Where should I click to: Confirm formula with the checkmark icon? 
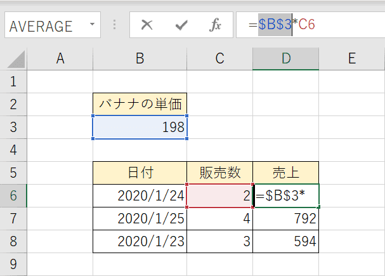tap(181, 25)
